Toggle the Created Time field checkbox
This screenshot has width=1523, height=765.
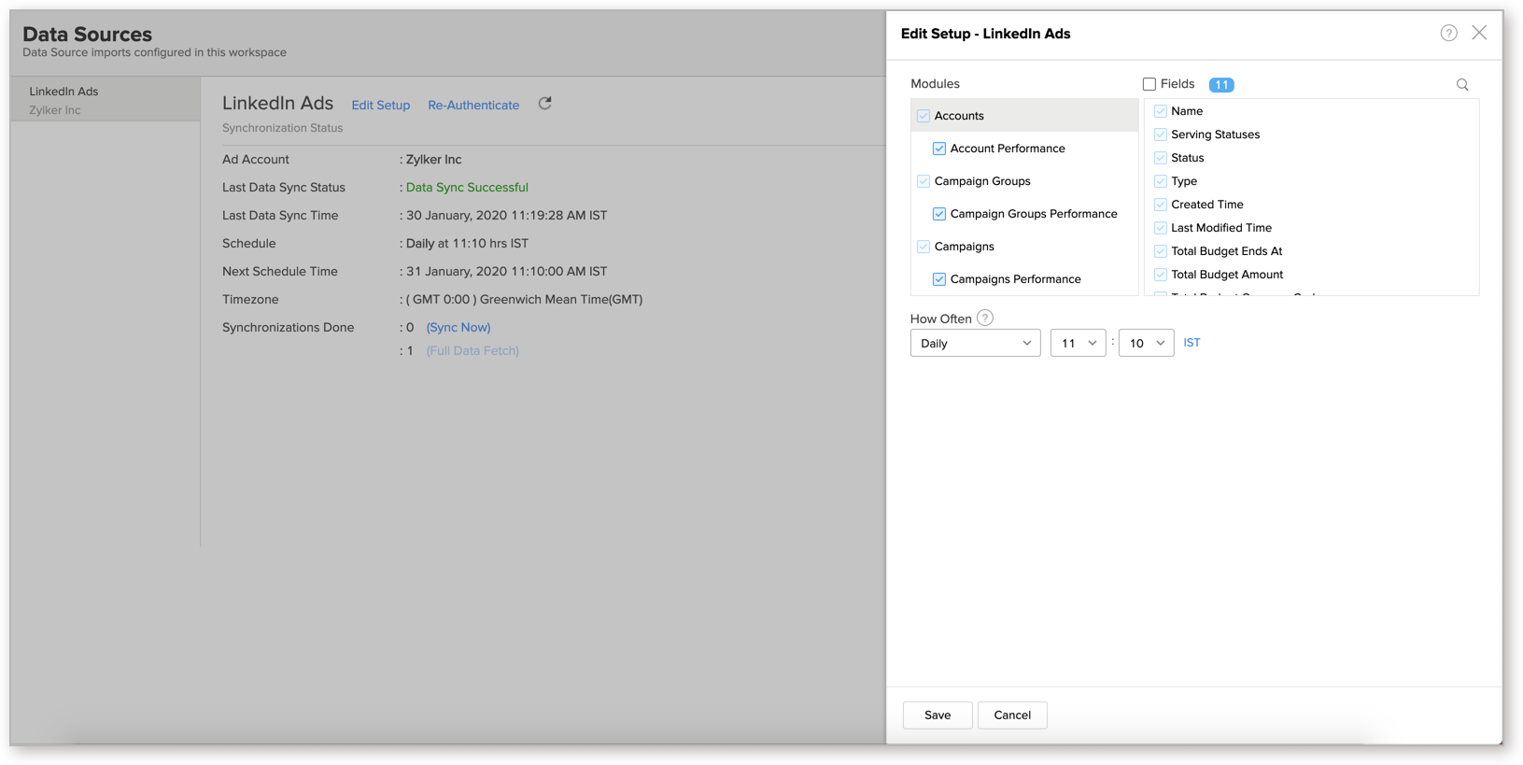[x=1161, y=205]
